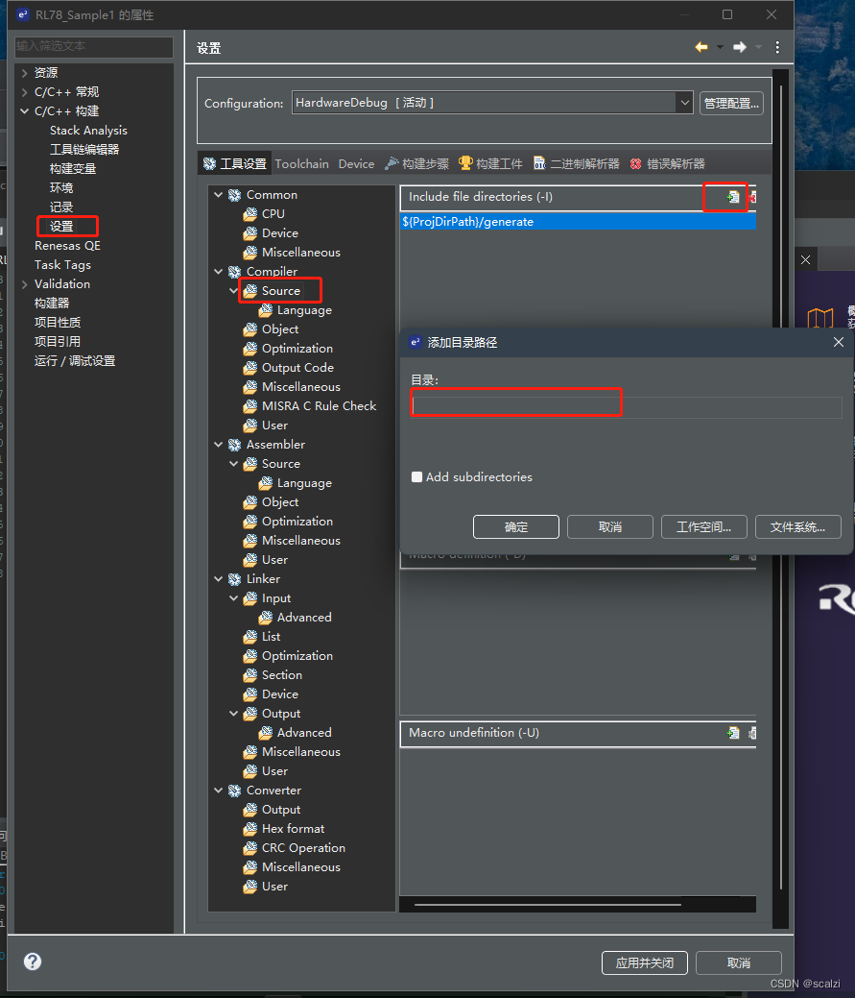
Task: Switch to the Toolchain tab
Action: [x=301, y=163]
